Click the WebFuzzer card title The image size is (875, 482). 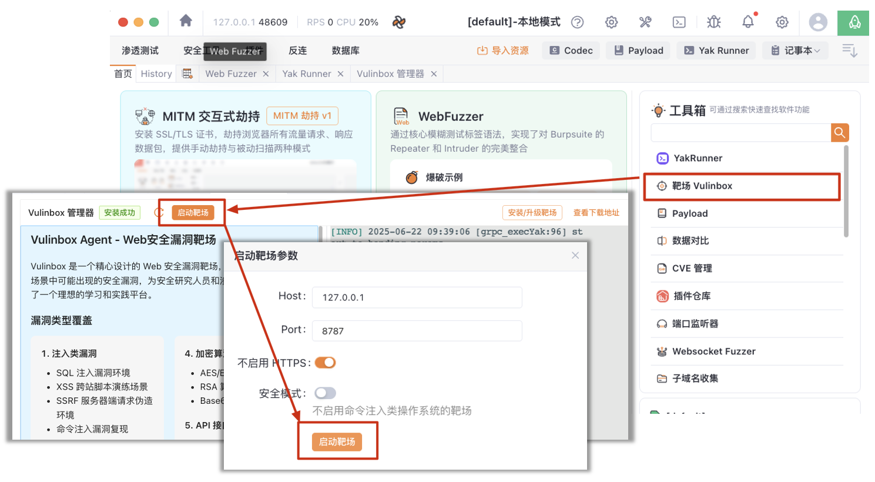[x=451, y=116]
